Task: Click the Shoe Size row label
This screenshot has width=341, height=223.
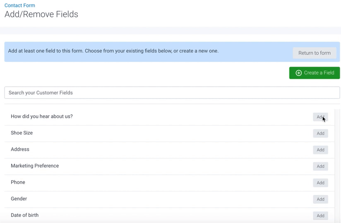Action: [x=22, y=133]
